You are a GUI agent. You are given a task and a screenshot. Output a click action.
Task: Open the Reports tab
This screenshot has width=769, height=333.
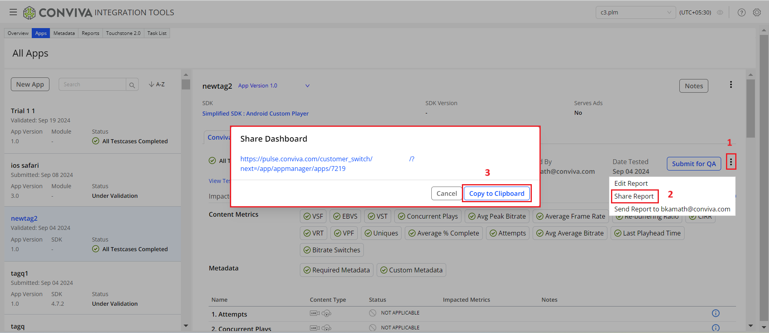(90, 33)
